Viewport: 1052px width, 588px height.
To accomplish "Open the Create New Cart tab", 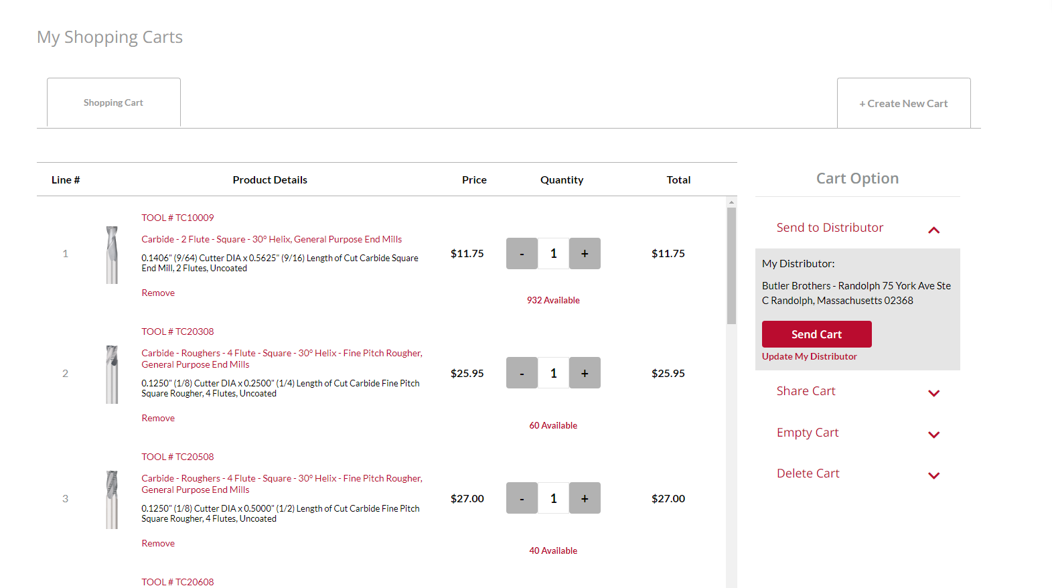I will pos(903,103).
